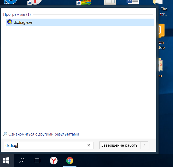The height and width of the screenshot is (167, 173).
Task: Focus the dxdiag search input field
Action: coord(49,145)
